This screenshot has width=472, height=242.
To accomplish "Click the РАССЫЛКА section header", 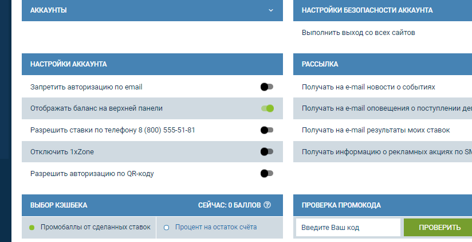I will click(320, 64).
